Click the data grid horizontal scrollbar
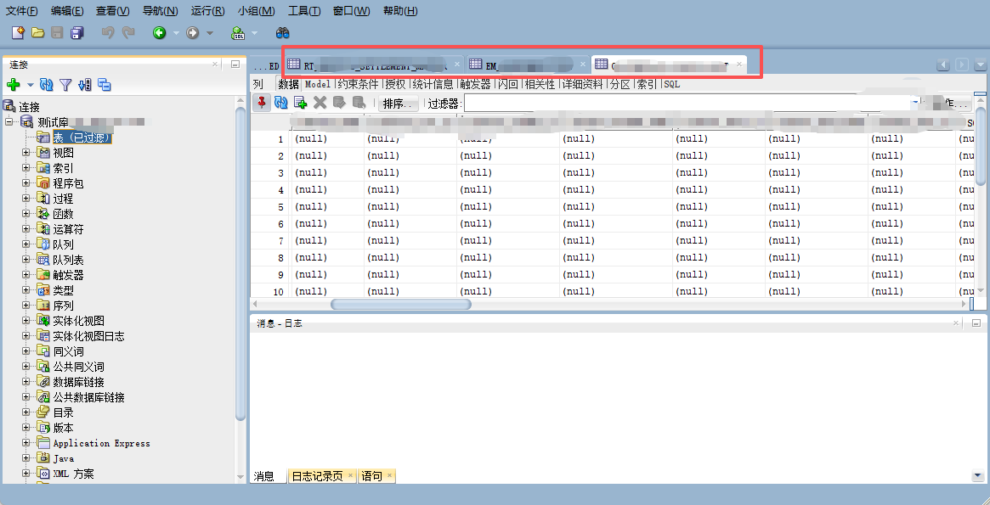 pyautogui.click(x=401, y=304)
